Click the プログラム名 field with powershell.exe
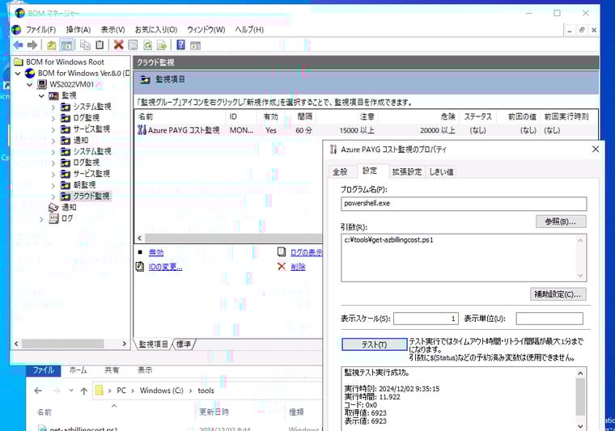Image resolution: width=615 pixels, height=431 pixels. pos(464,204)
